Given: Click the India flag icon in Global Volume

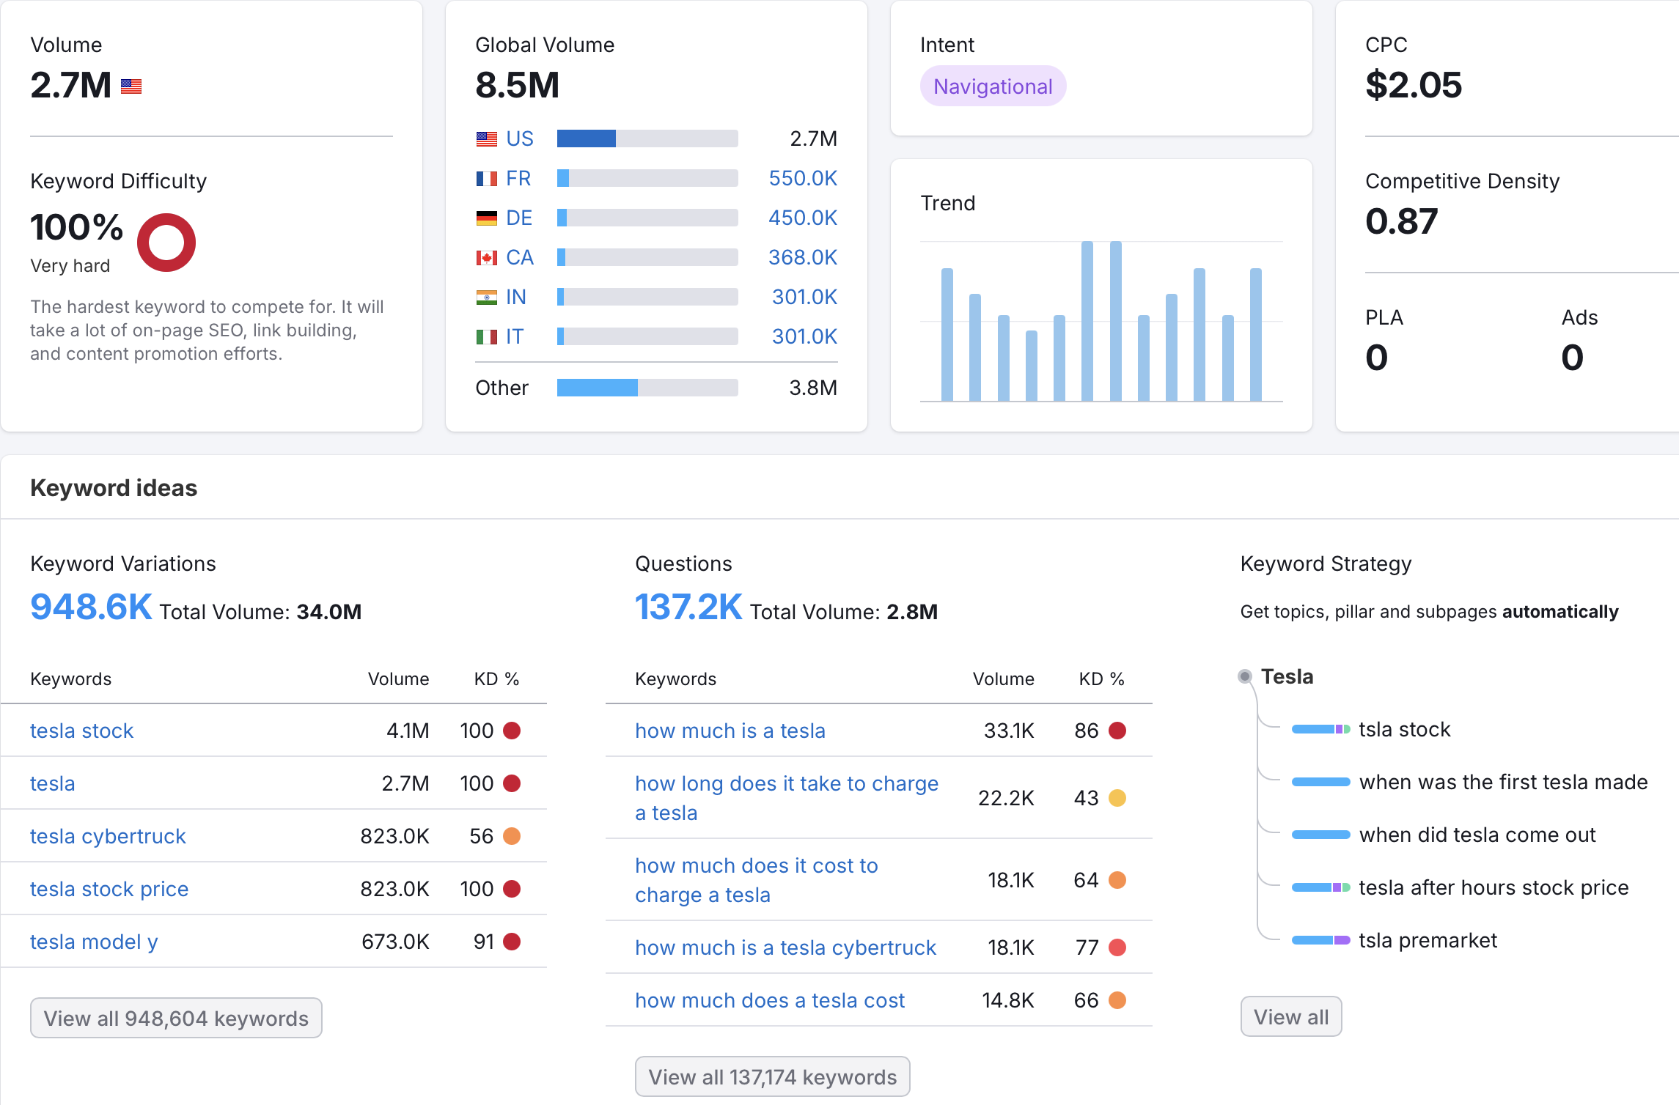Looking at the screenshot, I should tap(486, 297).
